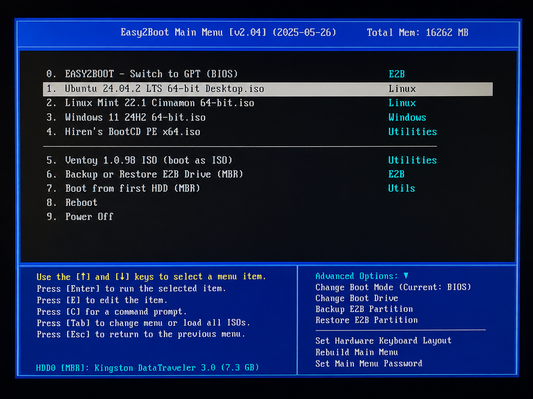Click the yellow arrow keys help line

pyautogui.click(x=151, y=277)
